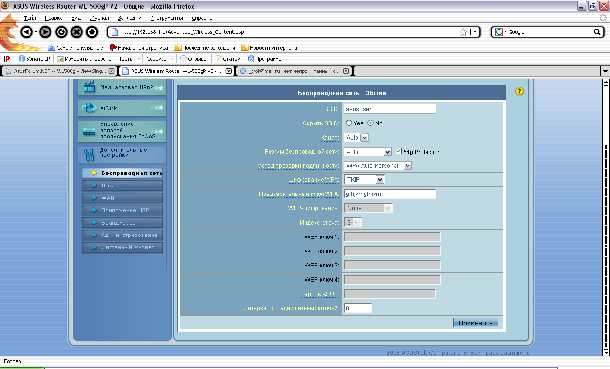The width and height of the screenshot is (610, 369).
Task: Click the Google search magnifier icon
Action: click(597, 32)
